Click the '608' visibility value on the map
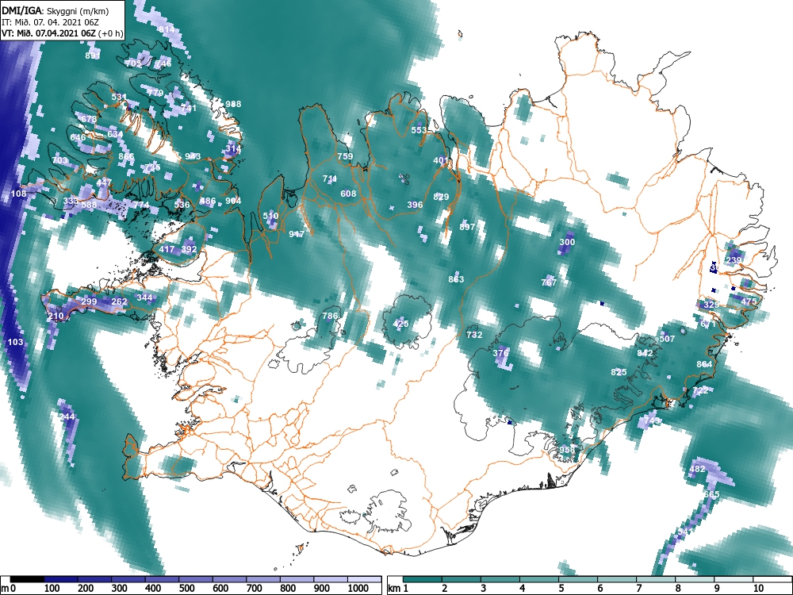The image size is (793, 595). [x=348, y=194]
